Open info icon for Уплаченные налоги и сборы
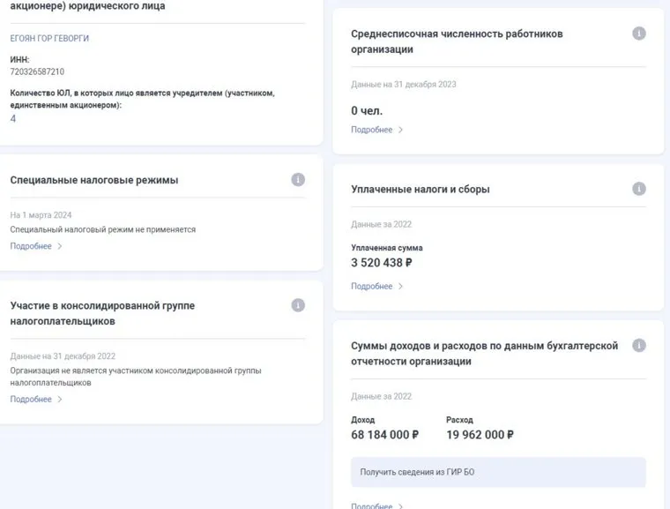Screen dimensions: 670x509 [639, 189]
